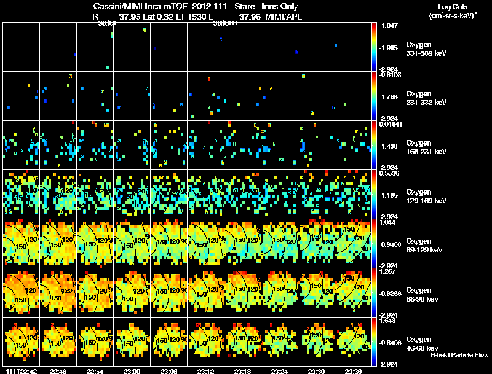492x374 pixels.
Task: Click the 23:30 time axis label
Action: (x=316, y=371)
